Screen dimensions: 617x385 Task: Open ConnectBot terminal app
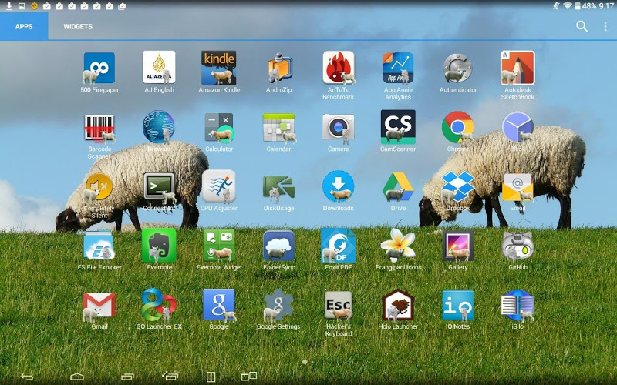point(159,186)
